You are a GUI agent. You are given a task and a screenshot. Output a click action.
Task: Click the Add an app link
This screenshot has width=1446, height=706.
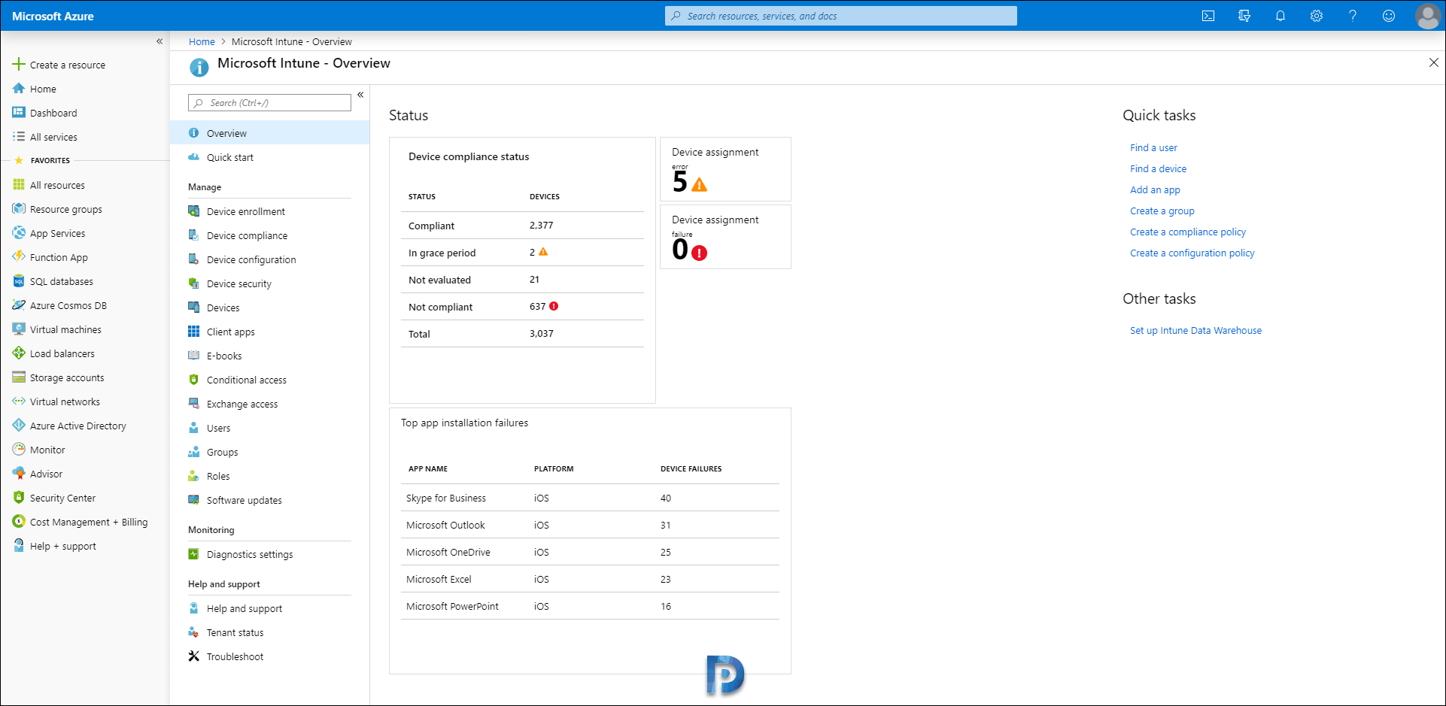click(x=1155, y=190)
